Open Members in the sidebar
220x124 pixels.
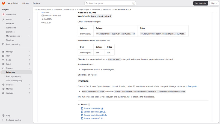pyautogui.click(x=10, y=24)
